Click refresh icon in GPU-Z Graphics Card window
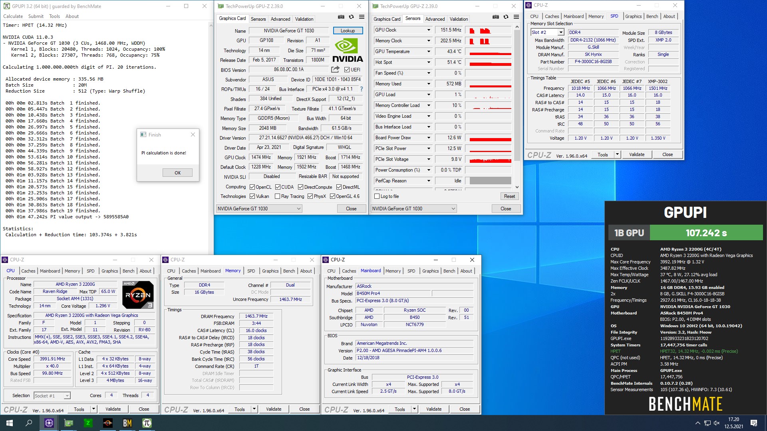The image size is (767, 431). tap(351, 17)
